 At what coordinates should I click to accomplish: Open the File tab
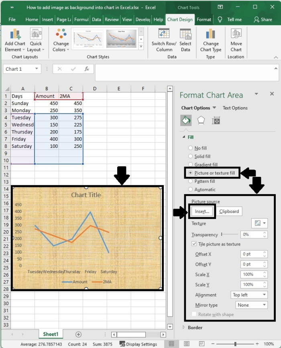click(12, 20)
